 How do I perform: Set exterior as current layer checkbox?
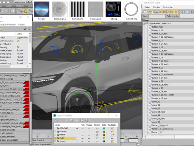pyautogui.click(x=77, y=131)
